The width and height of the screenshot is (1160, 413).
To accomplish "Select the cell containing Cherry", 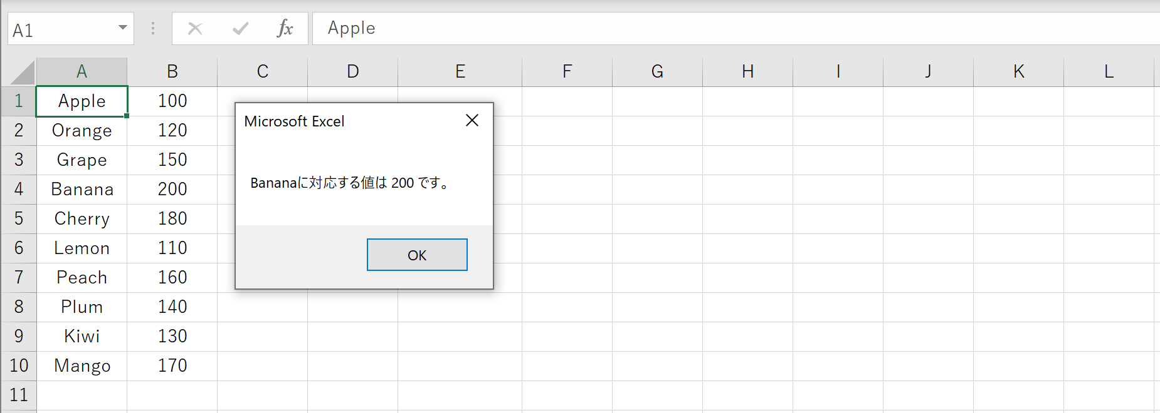I will point(82,218).
